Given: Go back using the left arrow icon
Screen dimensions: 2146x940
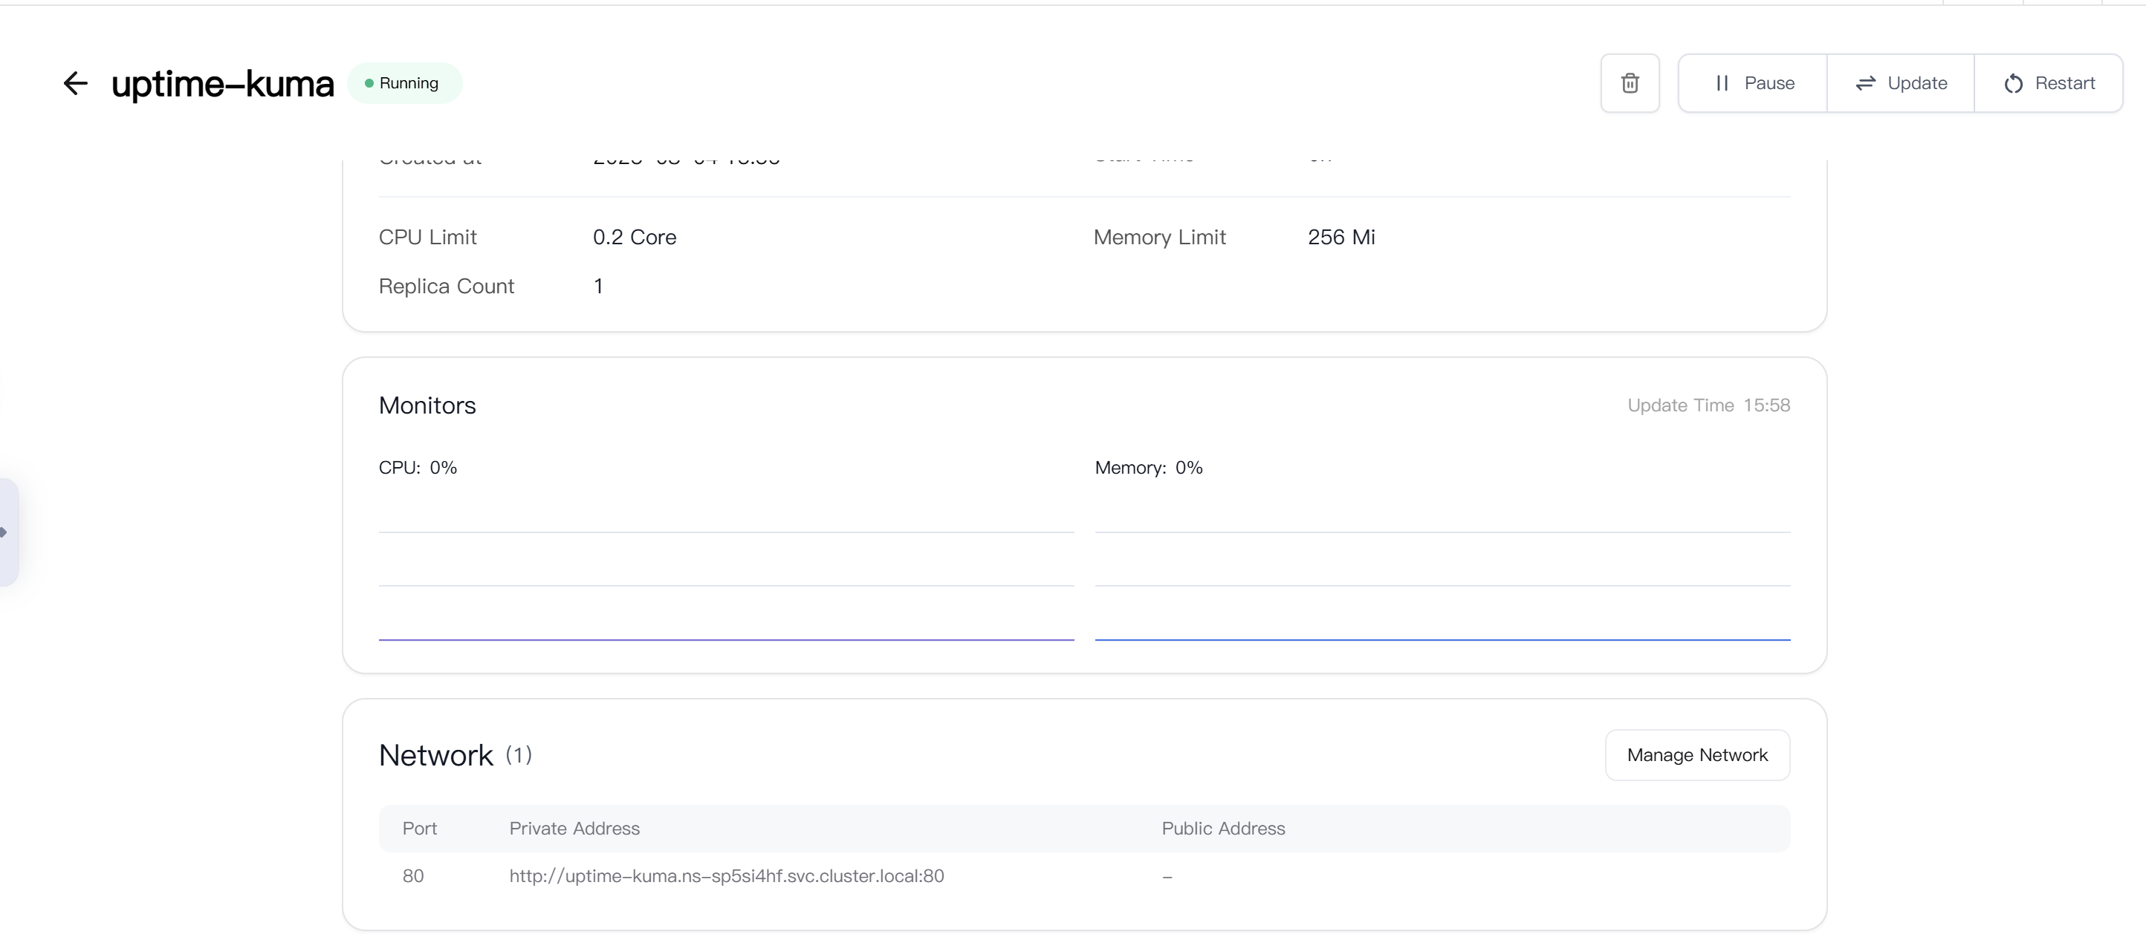Looking at the screenshot, I should [x=76, y=83].
